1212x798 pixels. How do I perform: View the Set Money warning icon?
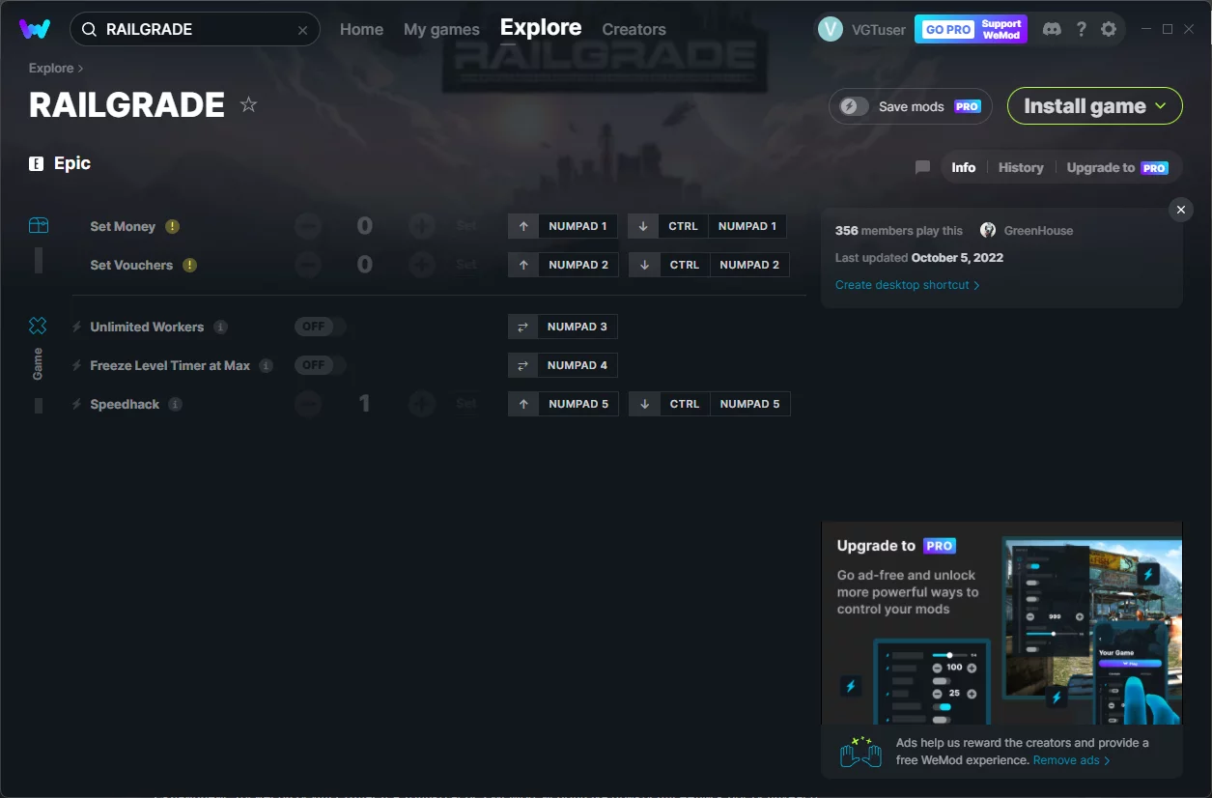172,226
